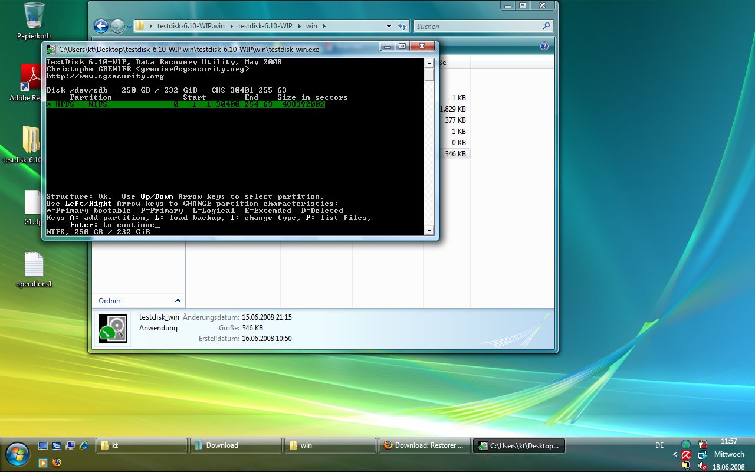The image size is (755, 472).
Task: Launch Firefox from quick launch
Action: pos(57,463)
